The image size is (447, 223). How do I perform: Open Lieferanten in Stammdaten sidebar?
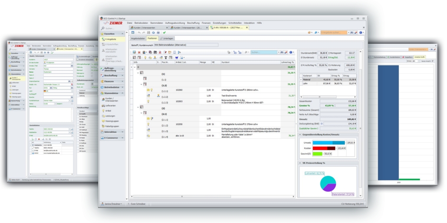click(110, 106)
